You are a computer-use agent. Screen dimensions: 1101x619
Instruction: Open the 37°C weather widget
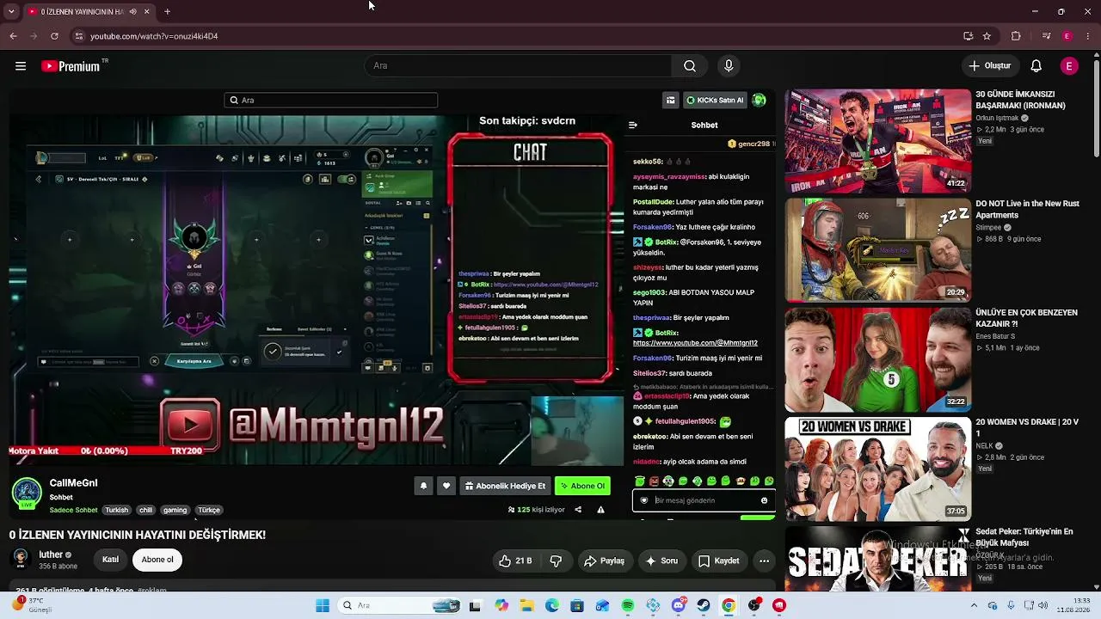coord(34,605)
